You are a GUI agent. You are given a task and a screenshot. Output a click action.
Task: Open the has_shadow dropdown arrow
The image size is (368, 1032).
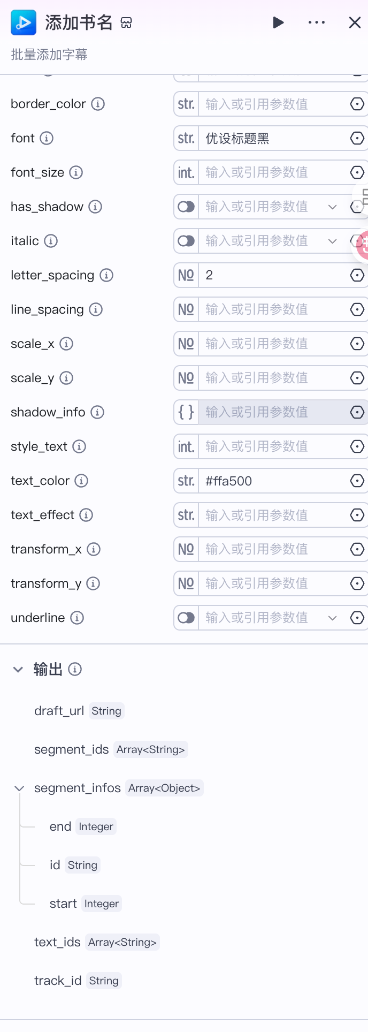tap(333, 207)
